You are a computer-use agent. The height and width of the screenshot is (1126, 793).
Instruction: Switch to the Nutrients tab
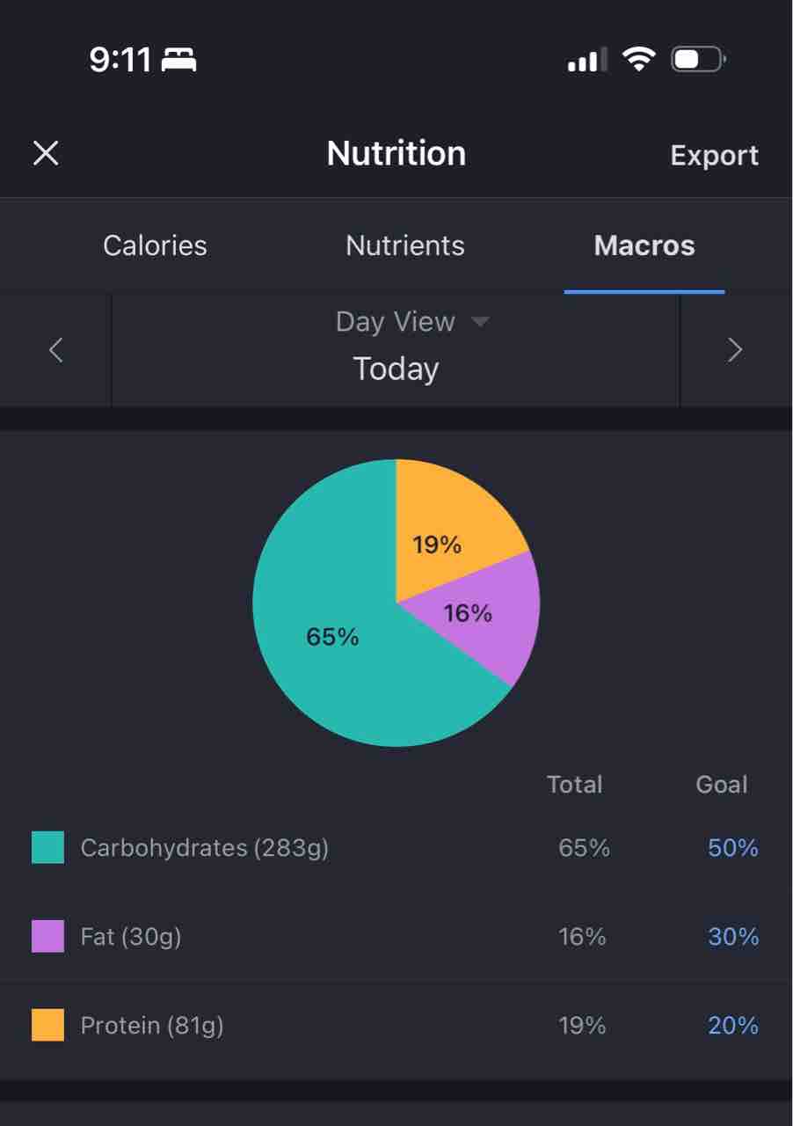(405, 245)
